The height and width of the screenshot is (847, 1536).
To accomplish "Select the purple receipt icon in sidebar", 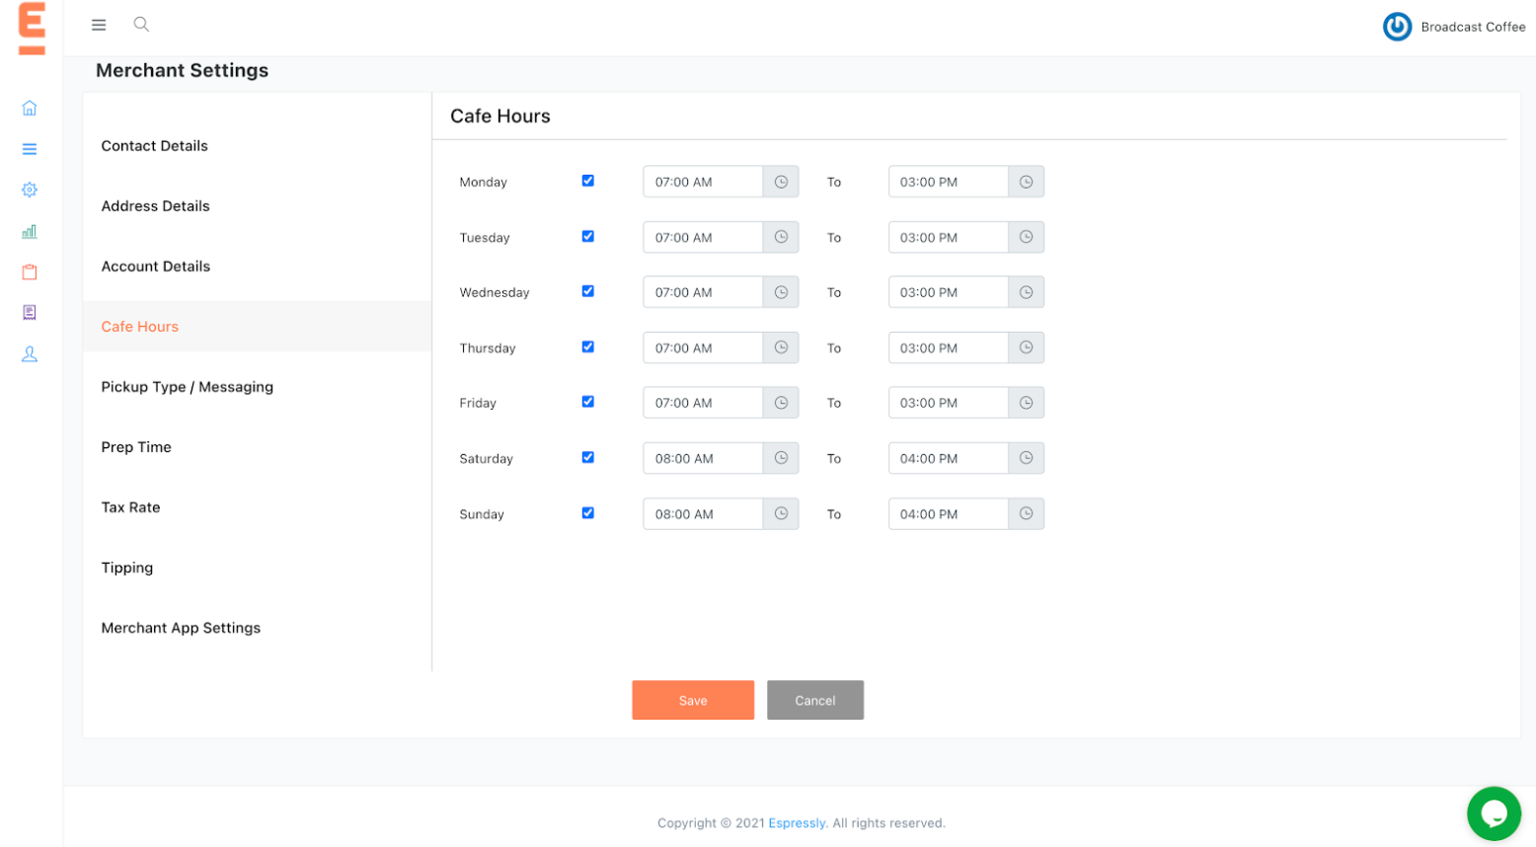I will 30,313.
